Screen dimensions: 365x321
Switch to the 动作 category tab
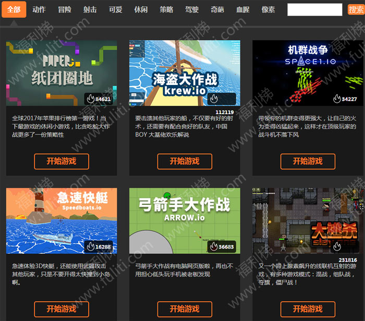39,9
